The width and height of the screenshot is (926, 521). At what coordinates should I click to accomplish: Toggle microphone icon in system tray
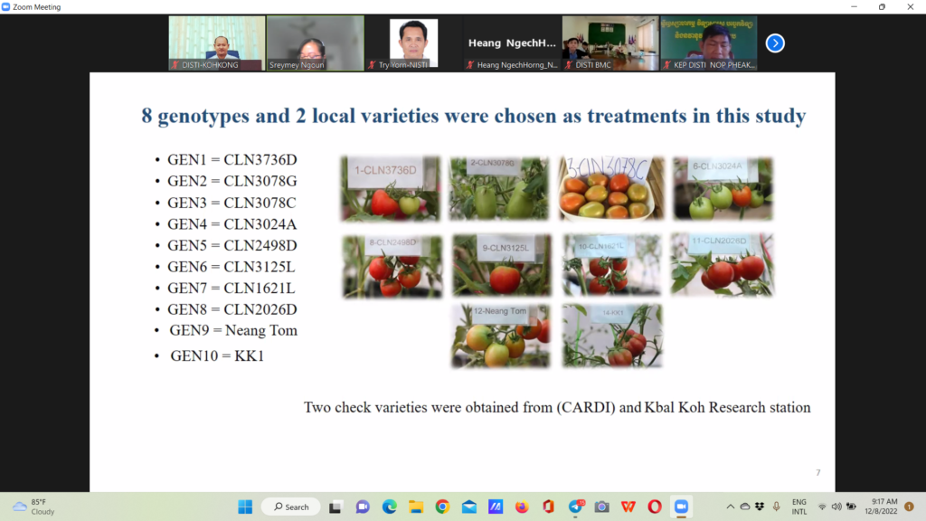click(x=776, y=507)
